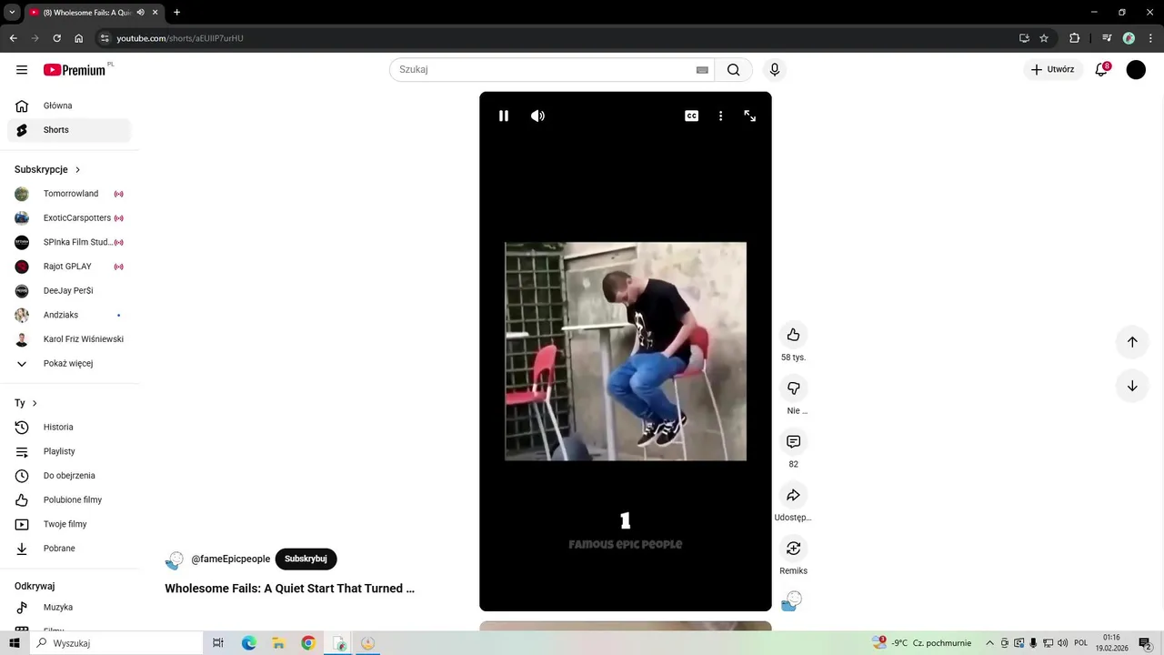Click the Short's title text
This screenshot has width=1164, height=655.
[x=289, y=589]
